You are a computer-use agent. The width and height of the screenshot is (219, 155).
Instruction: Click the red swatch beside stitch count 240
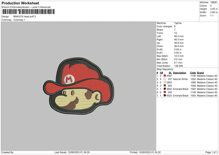click(x=165, y=92)
